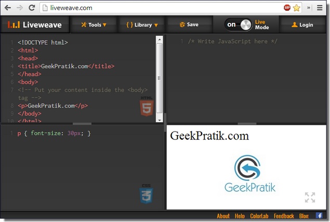Screen dimensions: 330x222
Task: Reload the page with the refresh icon
Action: 32,8
